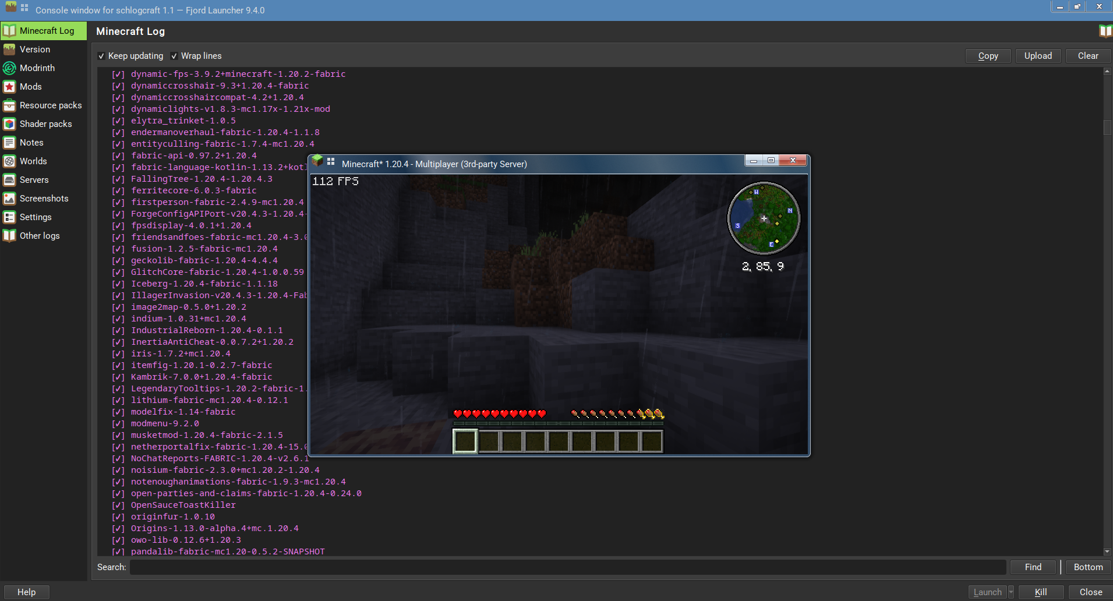1113x601 pixels.
Task: Click the Worlds icon in sidebar
Action: point(9,161)
